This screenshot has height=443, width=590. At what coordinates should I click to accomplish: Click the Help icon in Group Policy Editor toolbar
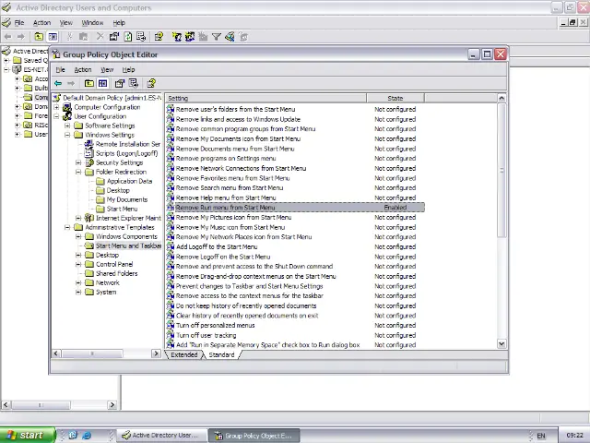[x=151, y=83]
